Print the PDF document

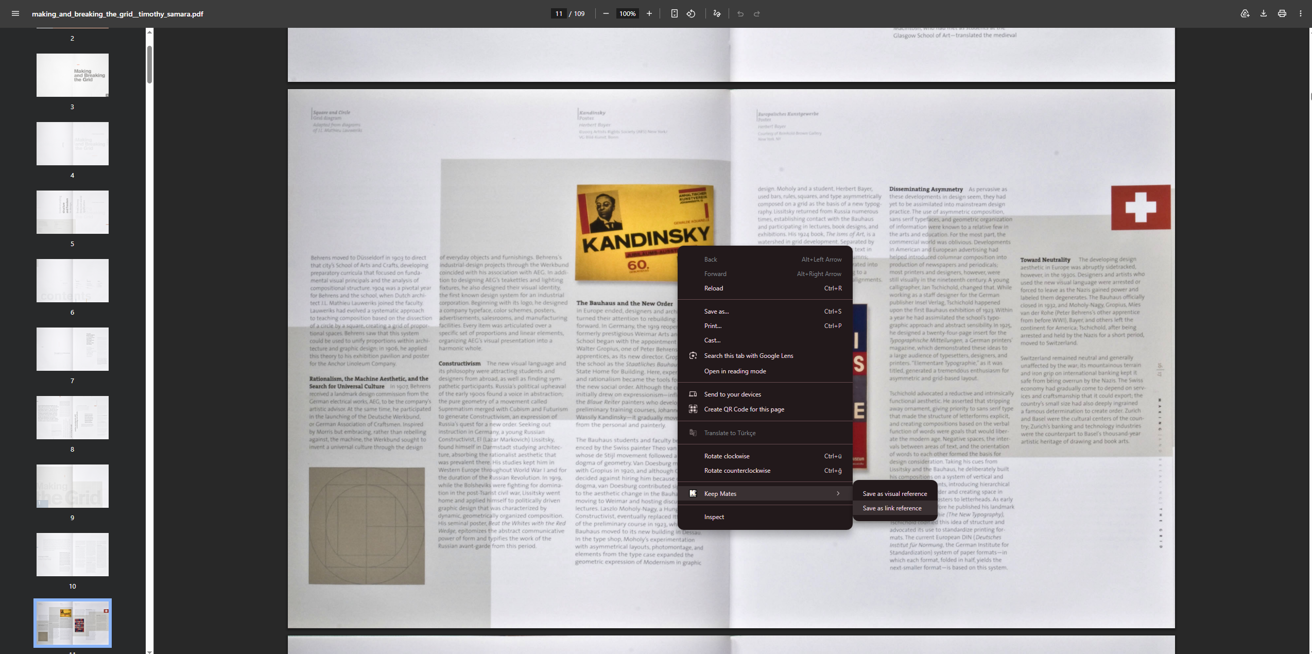(1282, 14)
